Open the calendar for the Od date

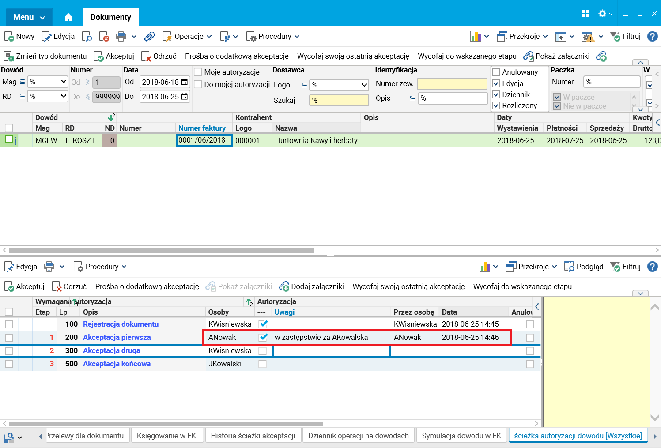(185, 82)
